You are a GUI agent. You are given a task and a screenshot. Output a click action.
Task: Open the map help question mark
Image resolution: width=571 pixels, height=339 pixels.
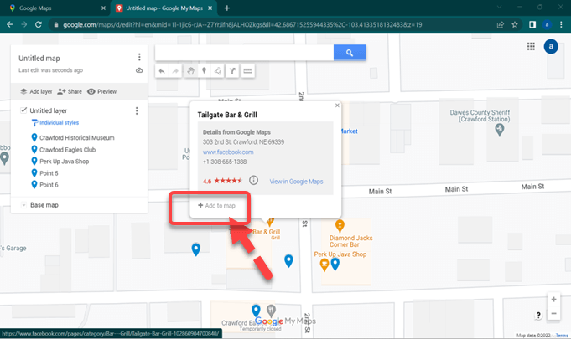[x=538, y=316]
